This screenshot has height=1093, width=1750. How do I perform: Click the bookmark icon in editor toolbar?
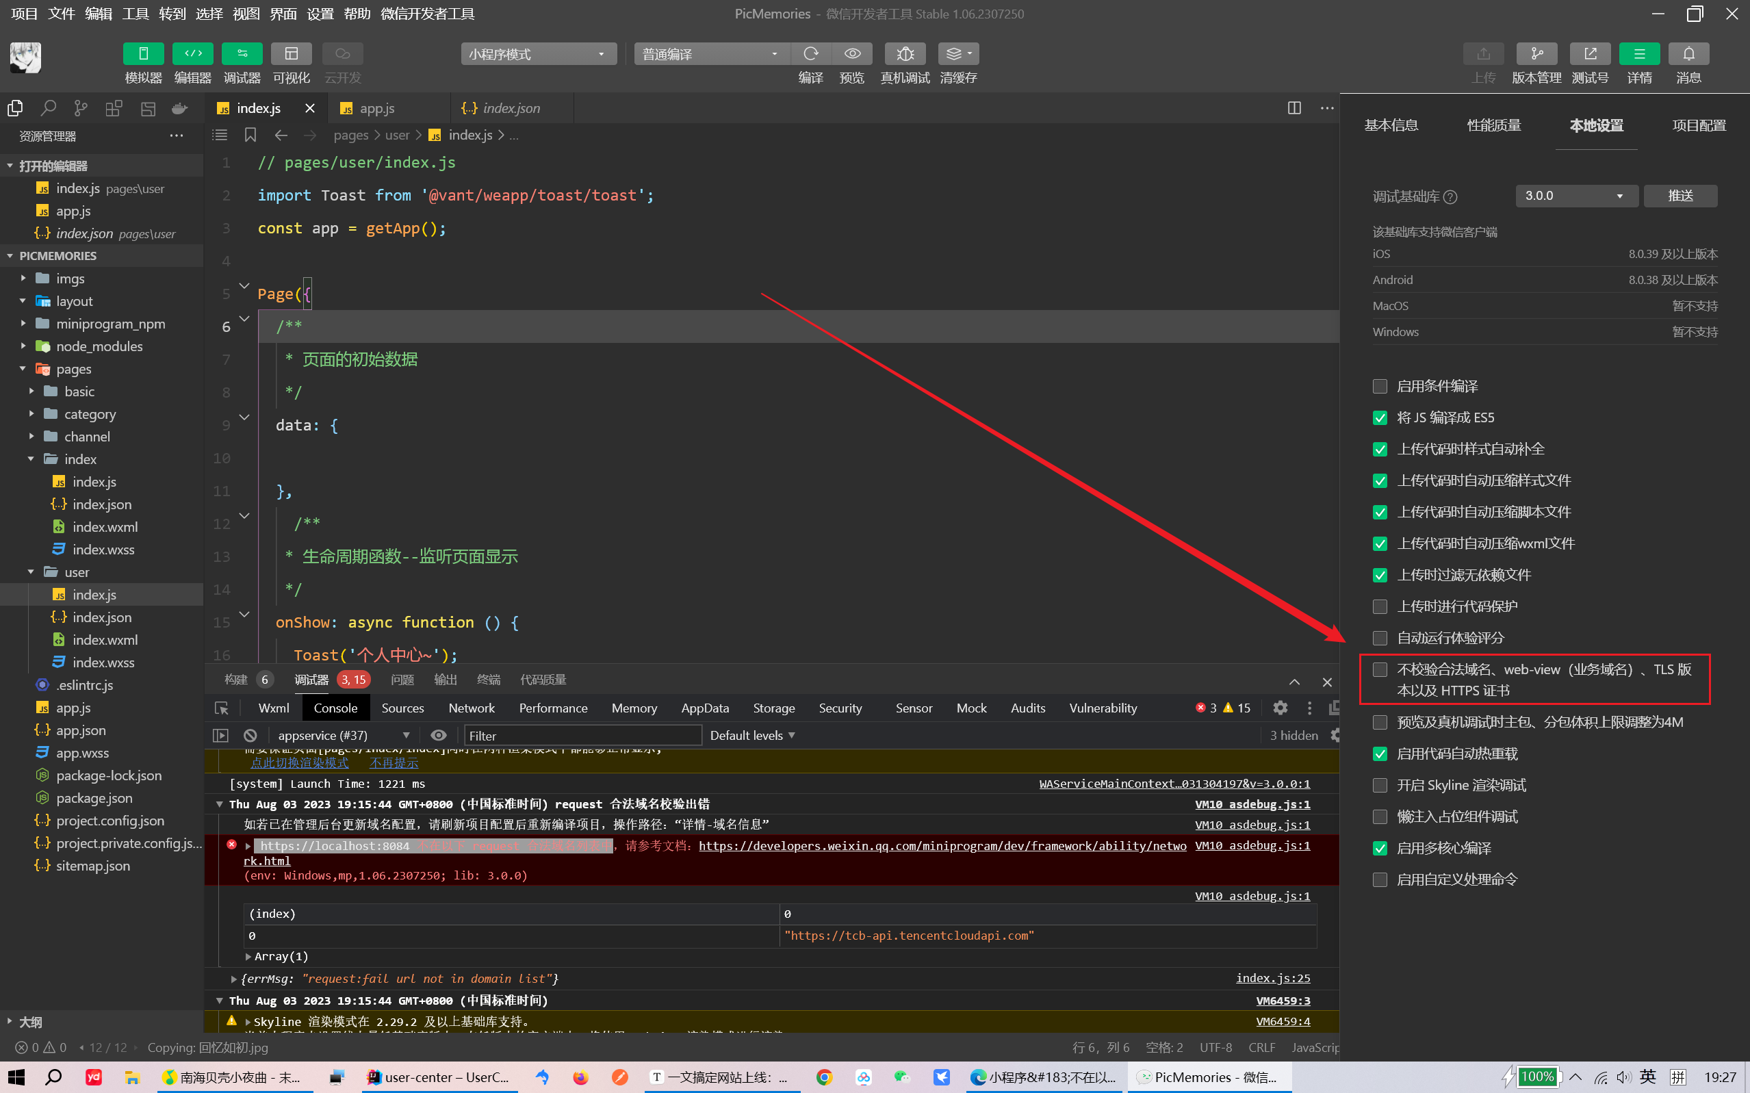pyautogui.click(x=250, y=136)
